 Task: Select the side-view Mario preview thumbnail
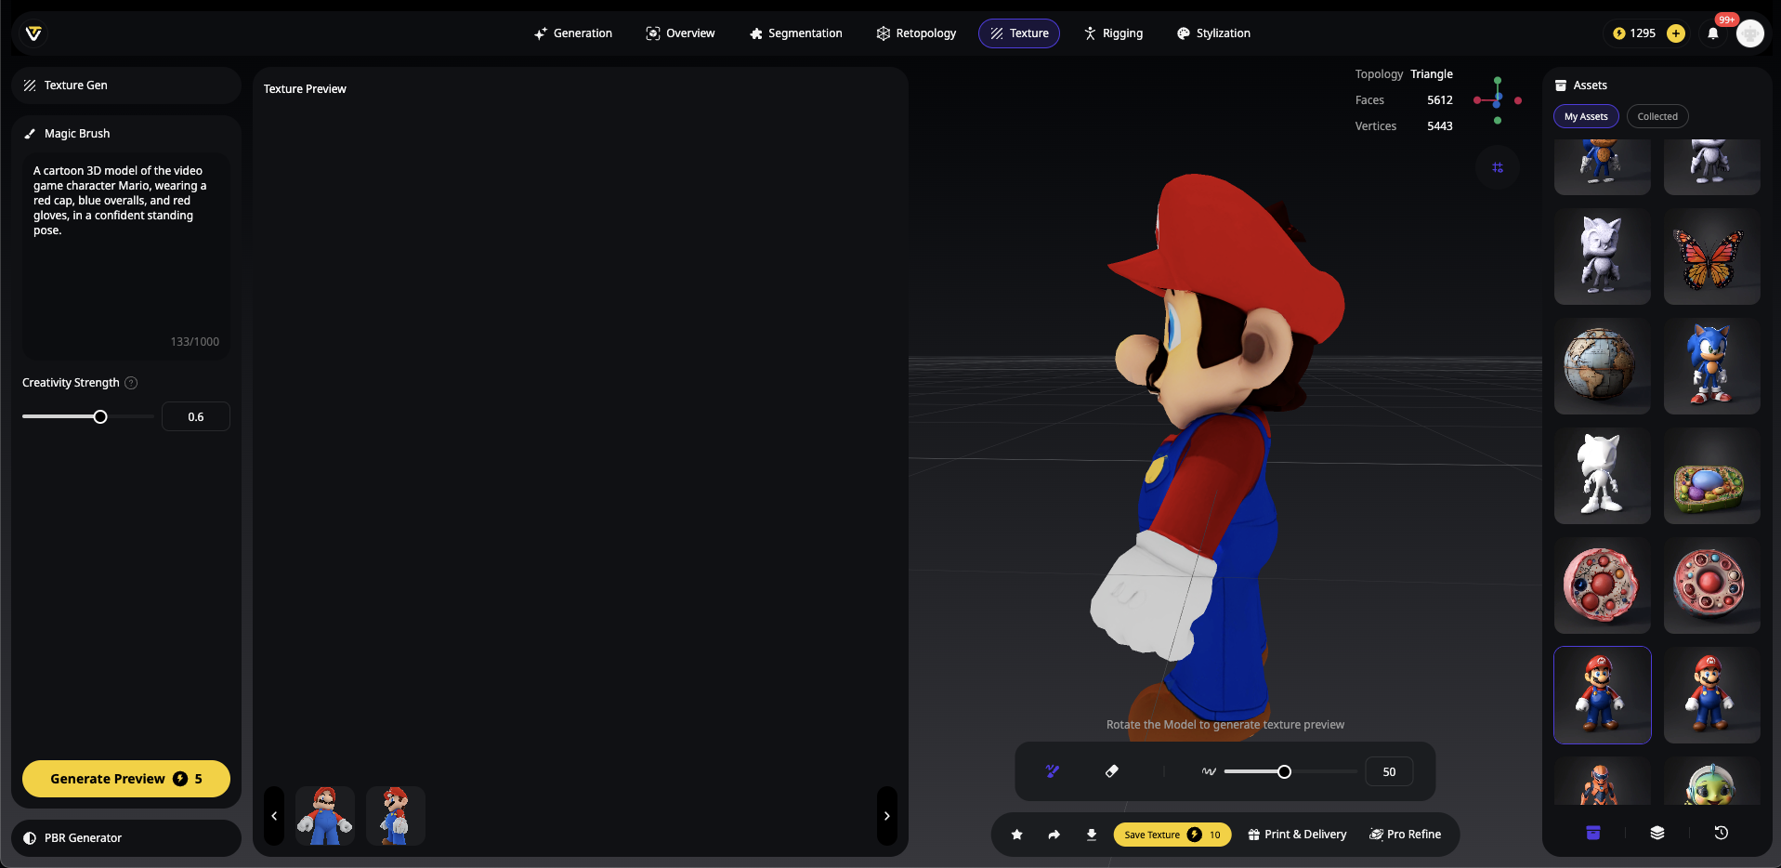(396, 816)
